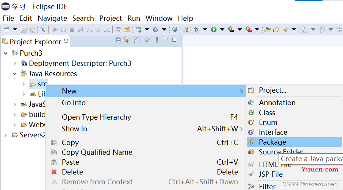
Task: Open dropdown next to New wizard icon
Action: (x=15, y=30)
